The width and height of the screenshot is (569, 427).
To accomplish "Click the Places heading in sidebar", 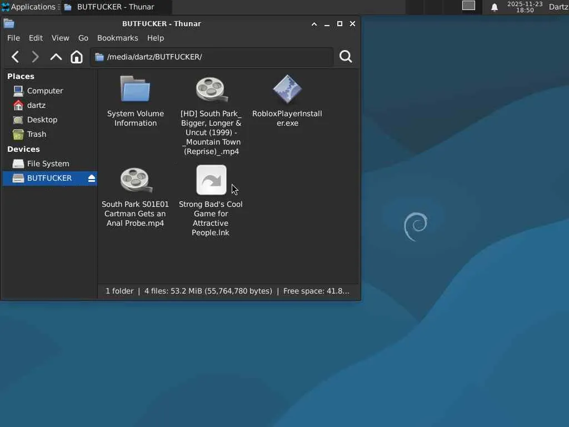I will coord(21,76).
